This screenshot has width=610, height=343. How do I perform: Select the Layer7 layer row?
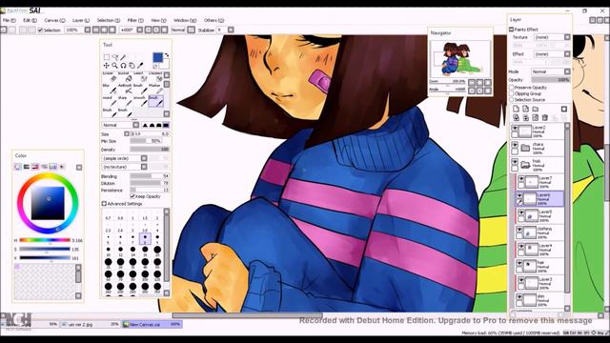(x=539, y=182)
